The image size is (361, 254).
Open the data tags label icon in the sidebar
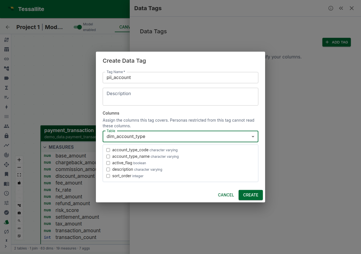6,78
